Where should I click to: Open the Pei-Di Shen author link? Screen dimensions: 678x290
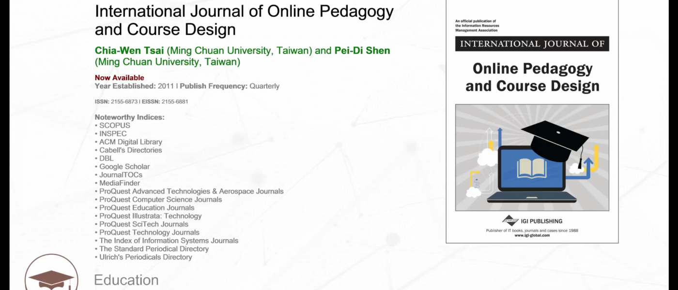click(362, 51)
